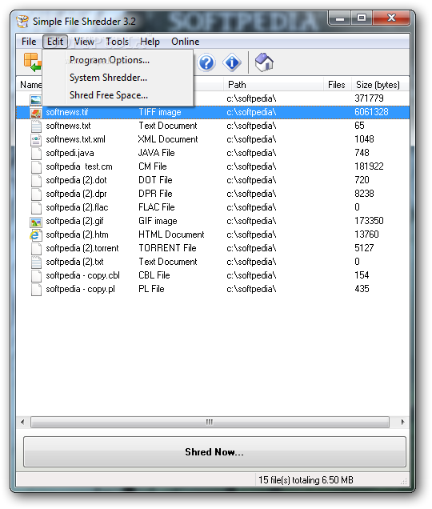
Task: Click the XML Document type cell
Action: coord(168,139)
